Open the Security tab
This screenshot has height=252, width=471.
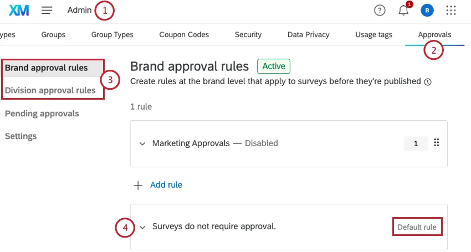click(248, 34)
